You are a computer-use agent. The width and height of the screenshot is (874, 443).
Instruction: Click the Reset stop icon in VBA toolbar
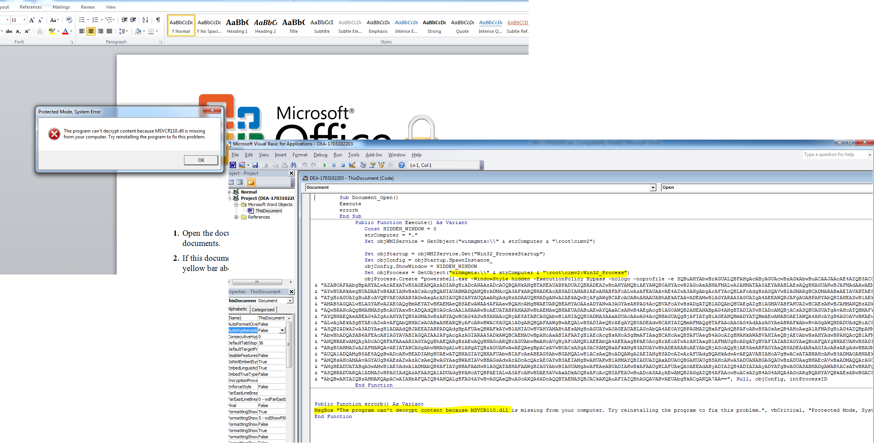(x=343, y=165)
